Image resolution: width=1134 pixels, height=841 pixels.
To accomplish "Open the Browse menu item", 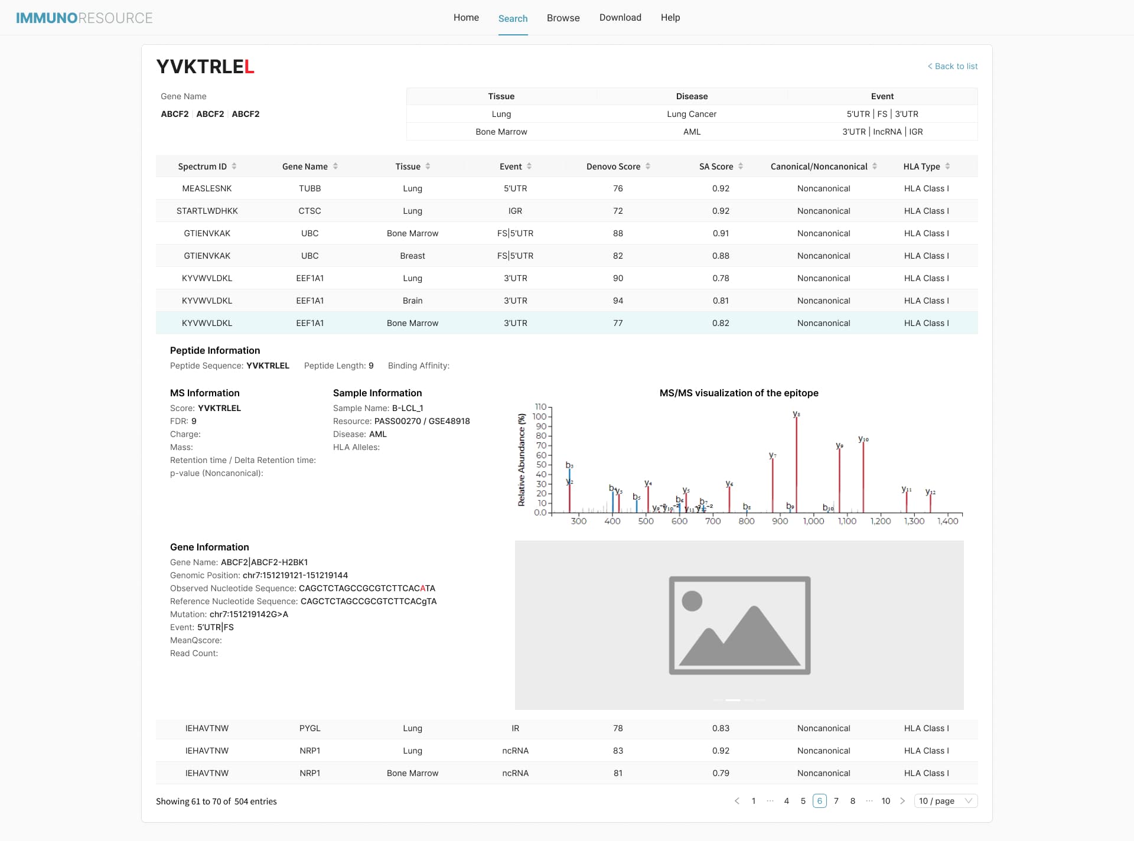I will coord(563,18).
